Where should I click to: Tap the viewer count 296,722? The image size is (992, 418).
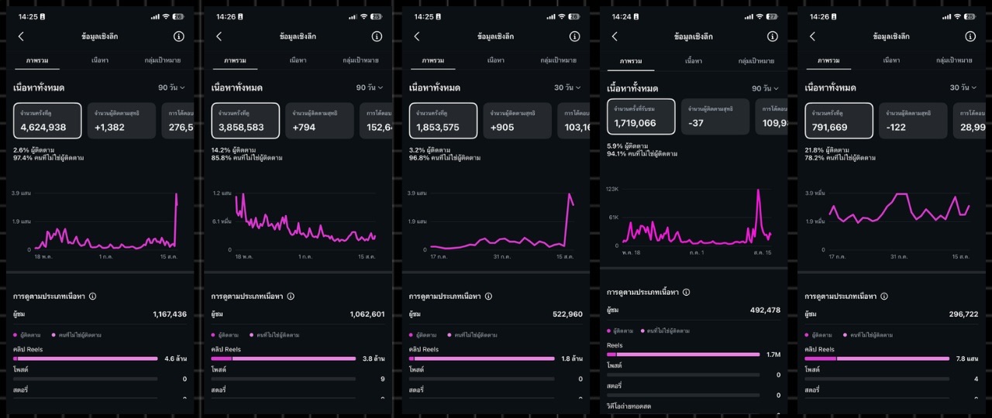pos(963,314)
